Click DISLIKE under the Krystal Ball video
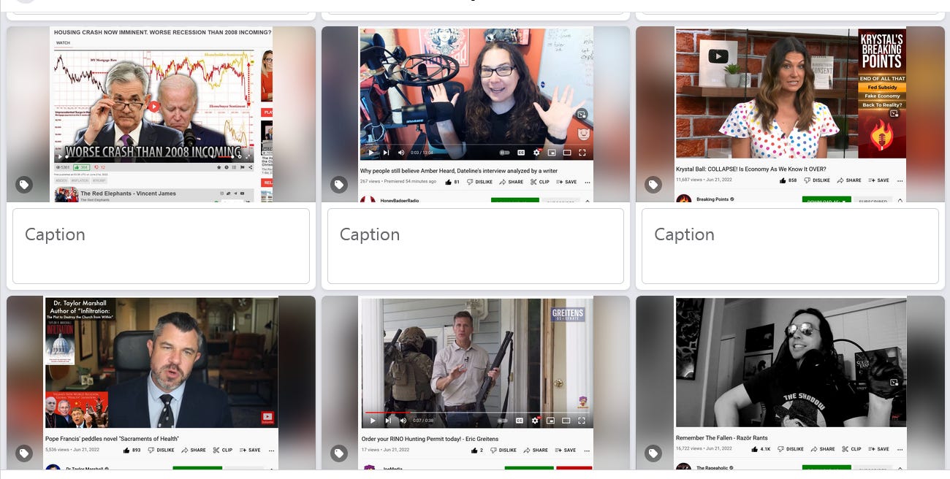The image size is (950, 479). pos(817,180)
